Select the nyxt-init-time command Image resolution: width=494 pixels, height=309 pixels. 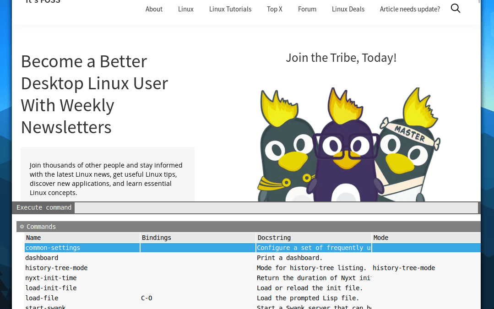point(51,278)
